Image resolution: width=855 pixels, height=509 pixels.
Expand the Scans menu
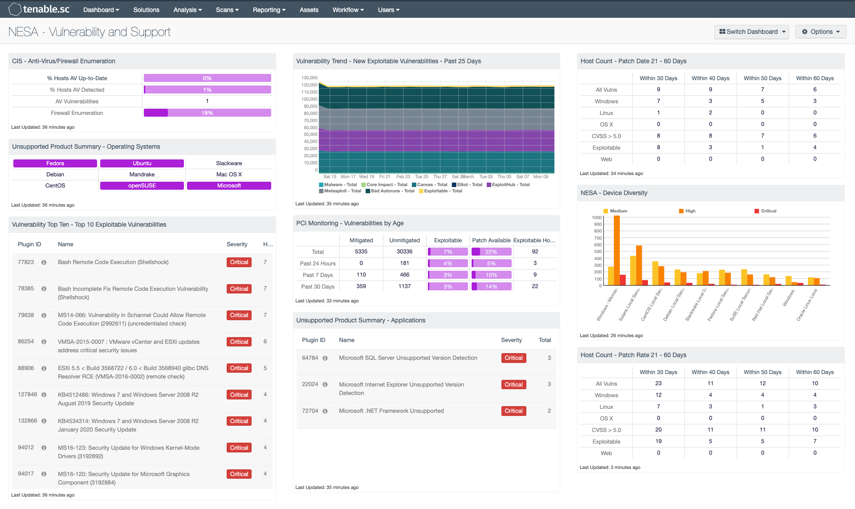[227, 10]
